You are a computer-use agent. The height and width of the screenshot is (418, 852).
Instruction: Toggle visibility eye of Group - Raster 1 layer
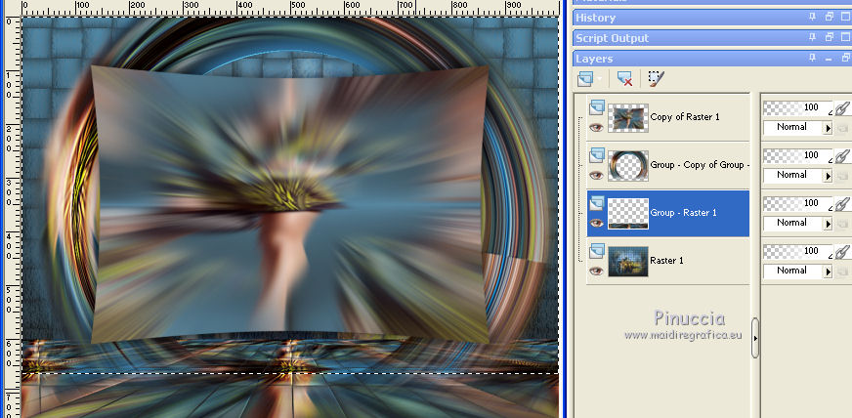597,223
